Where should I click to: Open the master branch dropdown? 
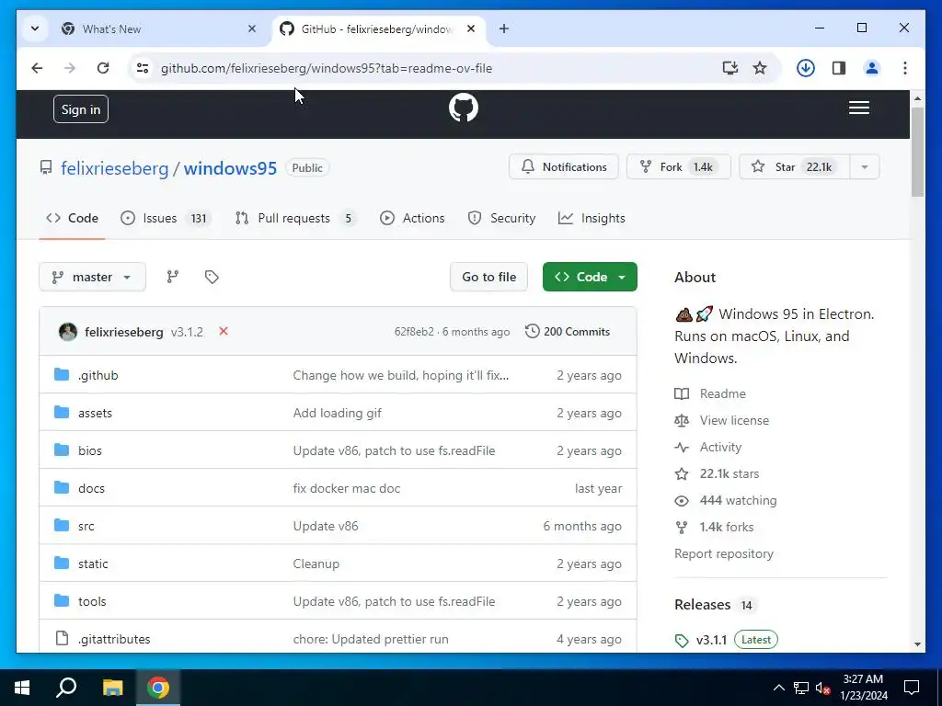click(x=93, y=277)
